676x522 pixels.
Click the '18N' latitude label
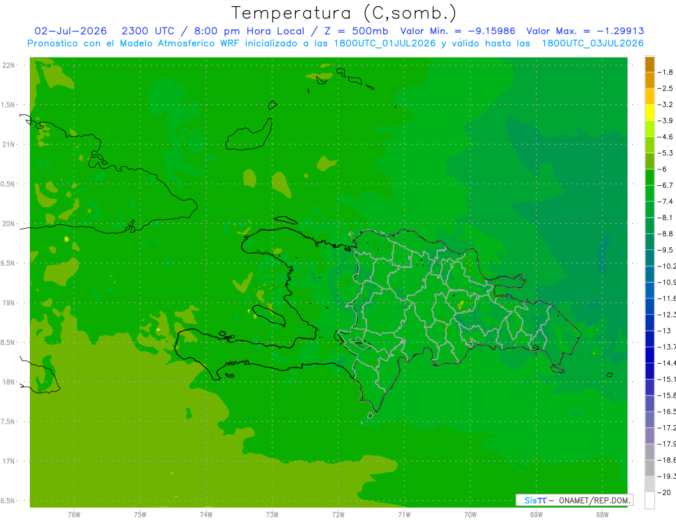point(8,382)
